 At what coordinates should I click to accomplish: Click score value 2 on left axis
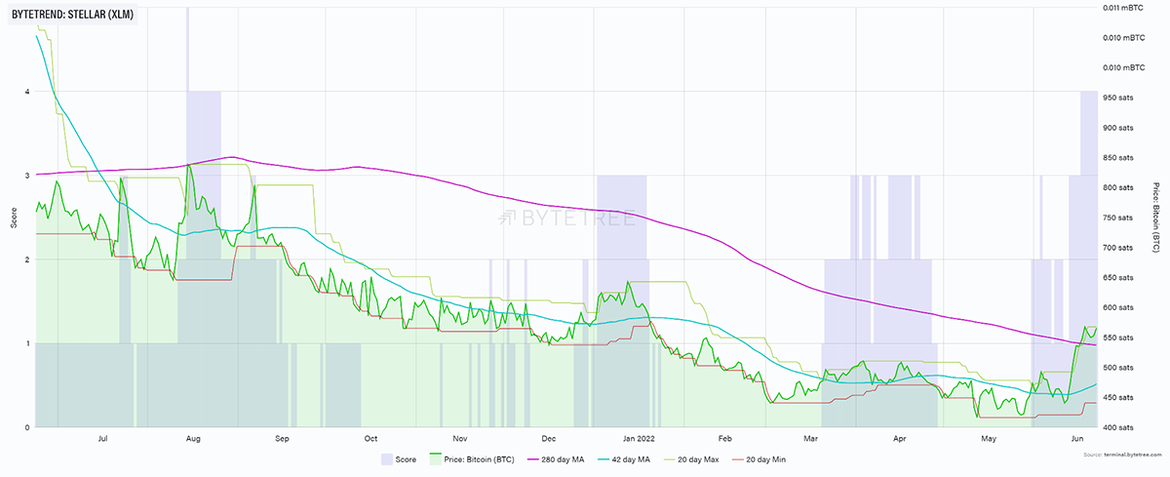point(27,259)
